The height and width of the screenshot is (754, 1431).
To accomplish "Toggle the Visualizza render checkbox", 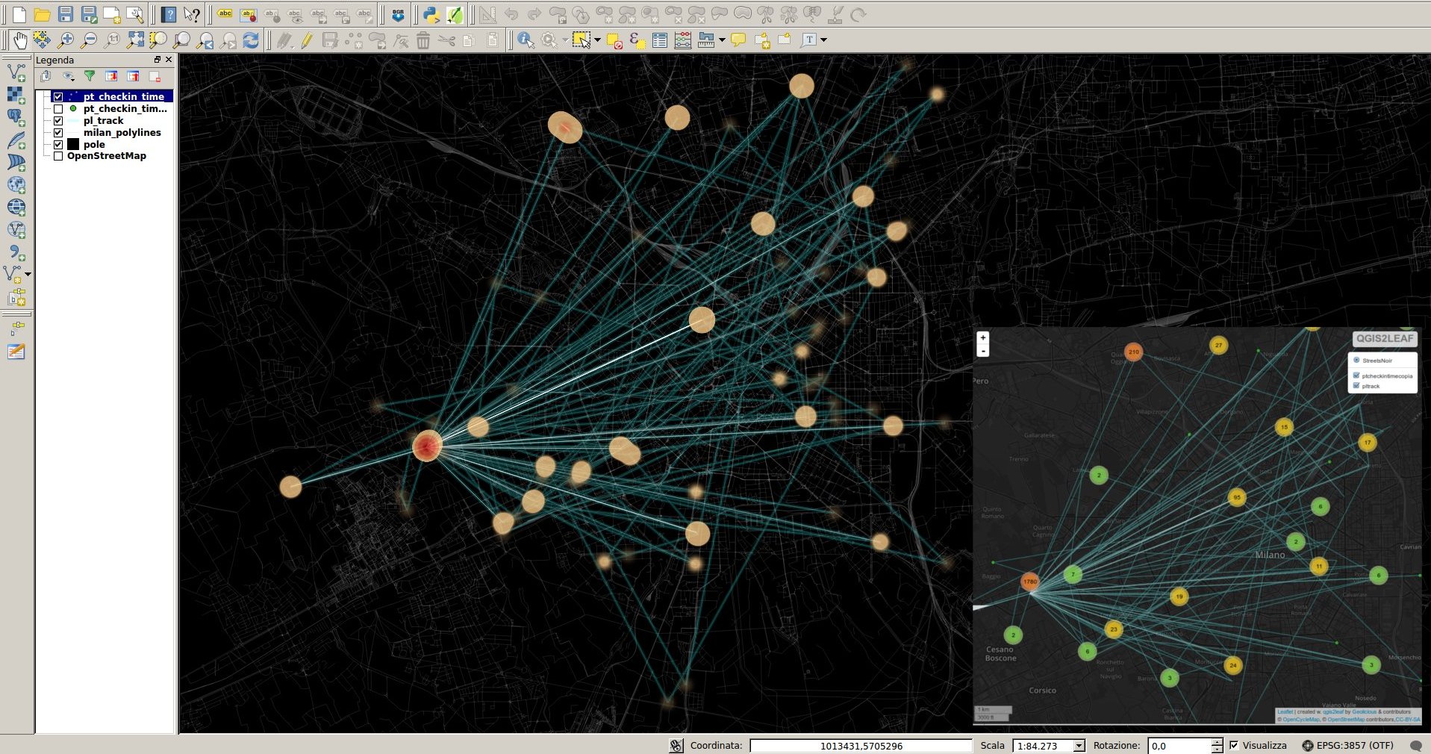I will click(x=1234, y=745).
